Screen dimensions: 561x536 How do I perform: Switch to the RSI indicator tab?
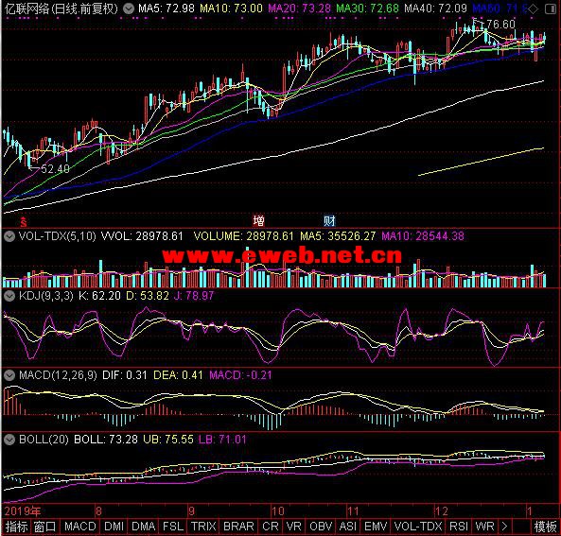tap(459, 527)
